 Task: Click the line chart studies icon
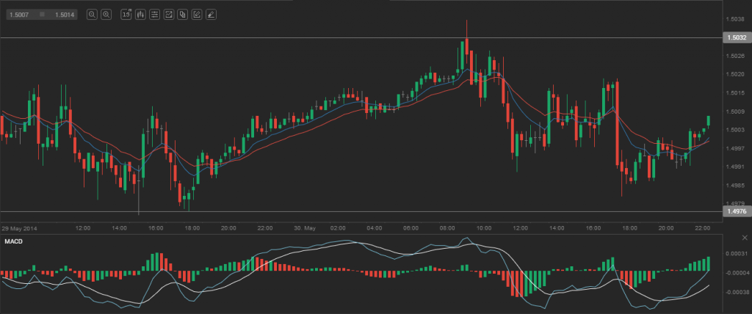[168, 14]
